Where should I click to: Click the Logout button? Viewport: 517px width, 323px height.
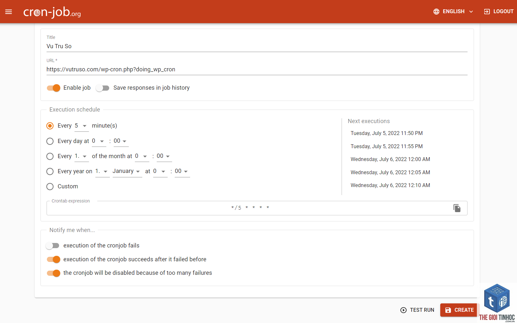pyautogui.click(x=499, y=12)
